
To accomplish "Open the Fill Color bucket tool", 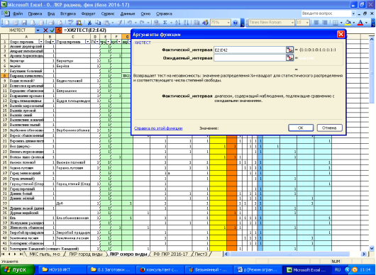I will [348, 23].
